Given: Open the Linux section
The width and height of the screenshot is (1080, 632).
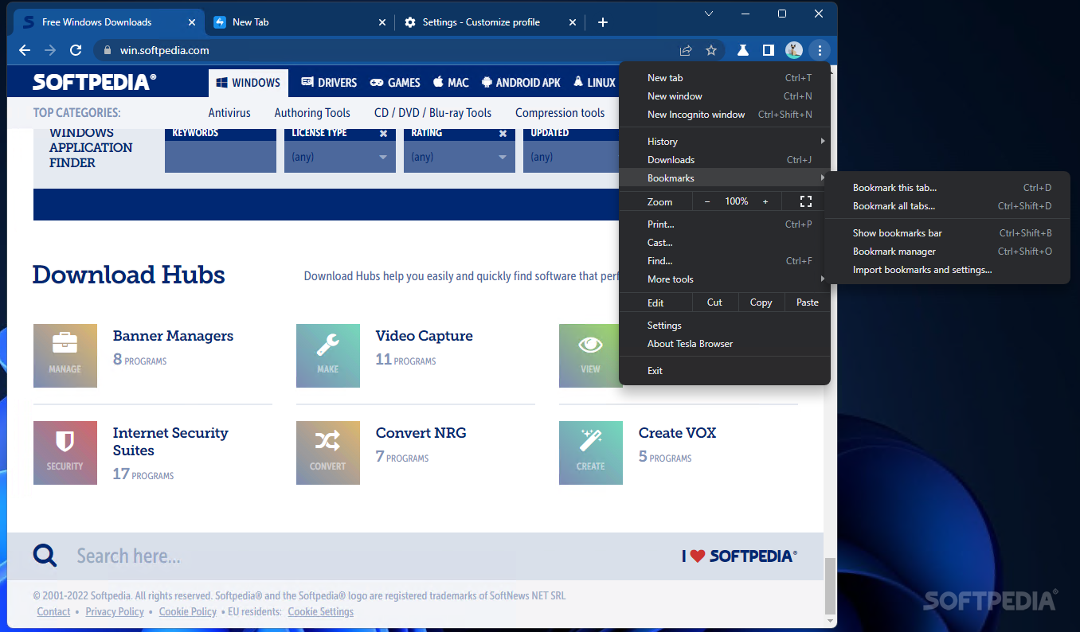Looking at the screenshot, I should 594,83.
